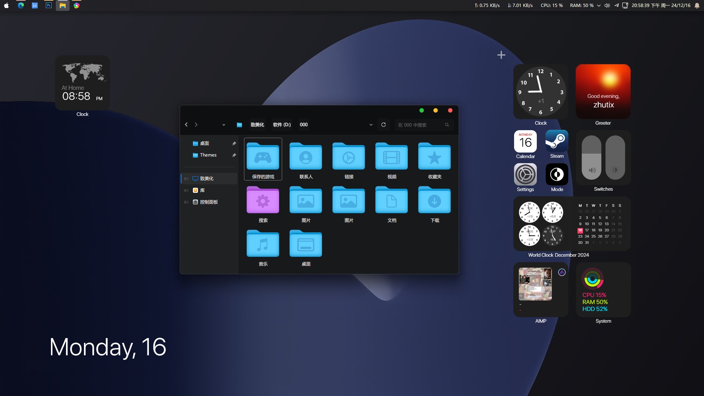Open Photoshop from the top taskbar
The image size is (704, 396).
coord(49,5)
